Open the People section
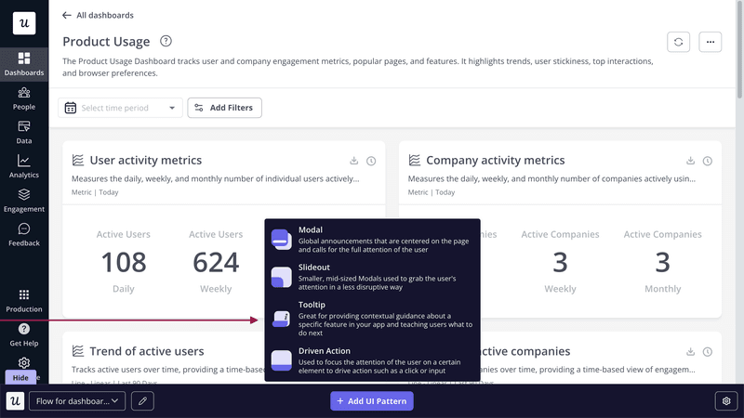The image size is (744, 418). pos(23,98)
